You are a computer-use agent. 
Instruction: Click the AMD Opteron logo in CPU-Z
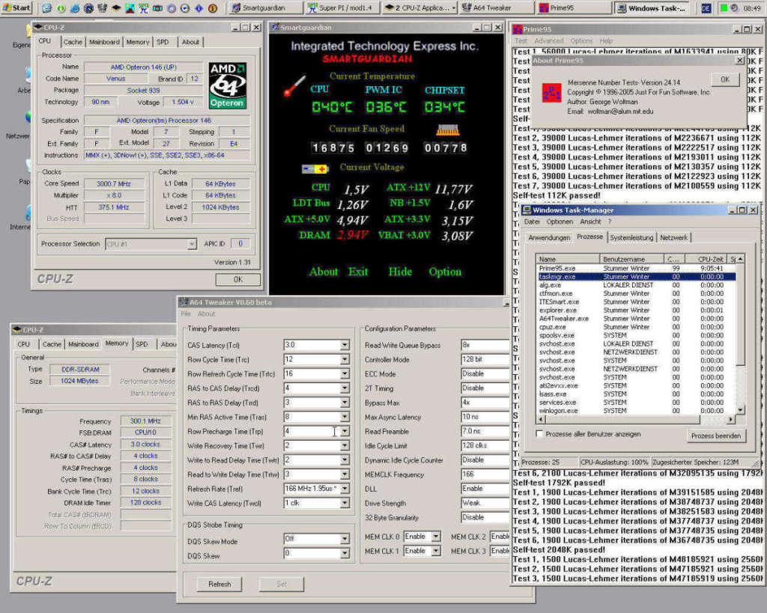click(x=226, y=85)
